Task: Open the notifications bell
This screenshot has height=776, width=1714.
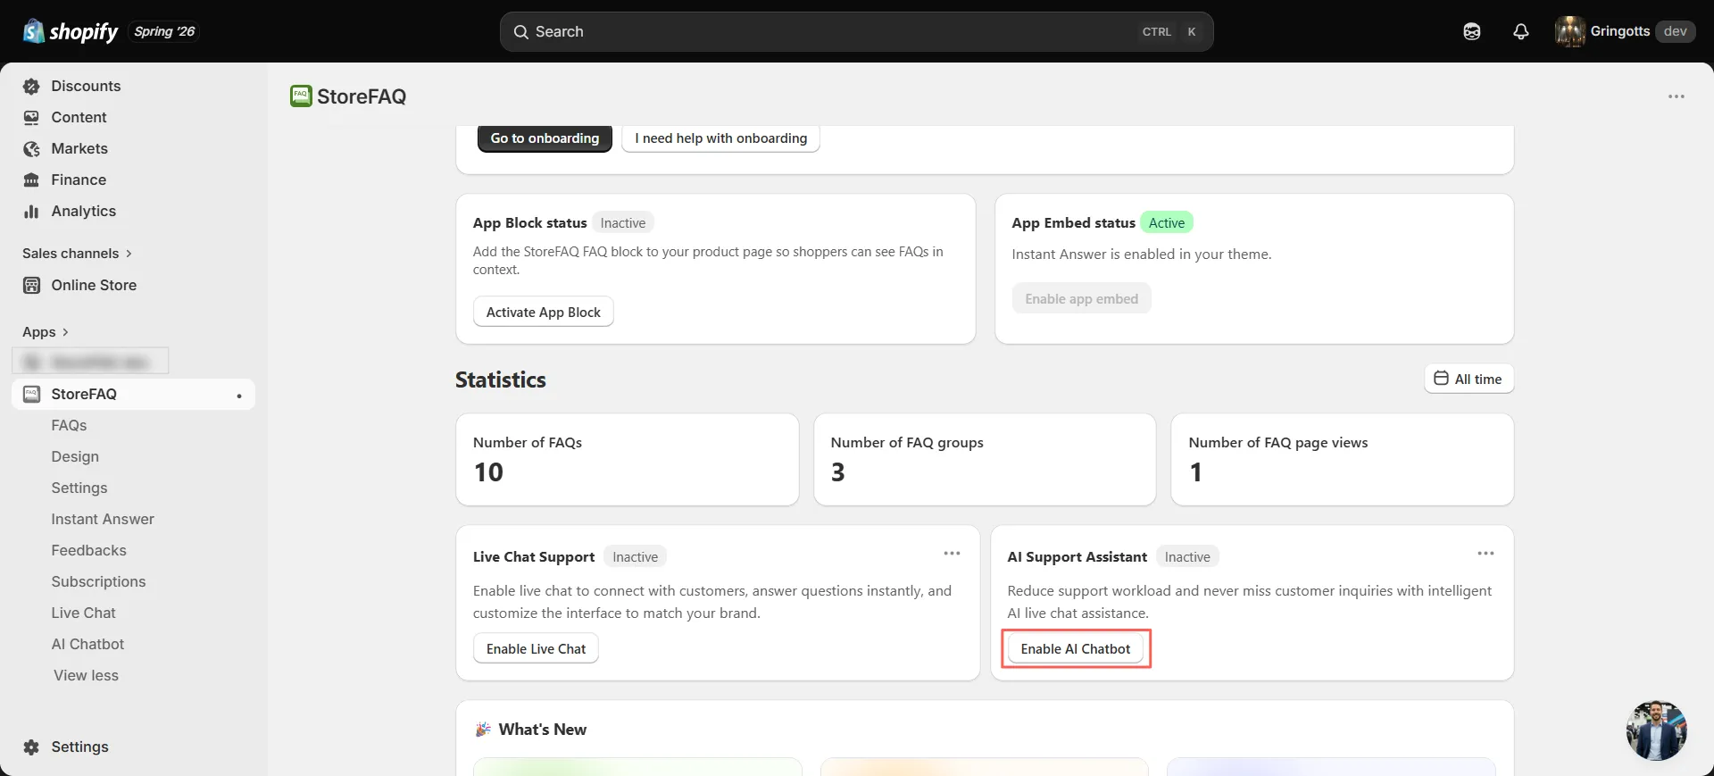Action: [1521, 31]
